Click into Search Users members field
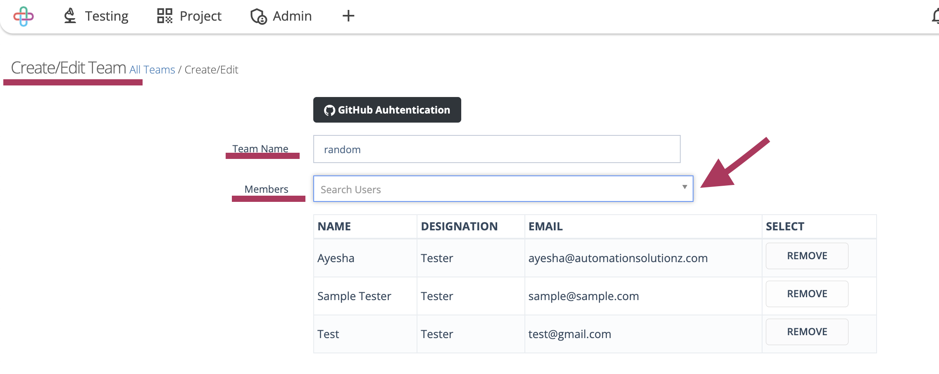 (x=503, y=189)
